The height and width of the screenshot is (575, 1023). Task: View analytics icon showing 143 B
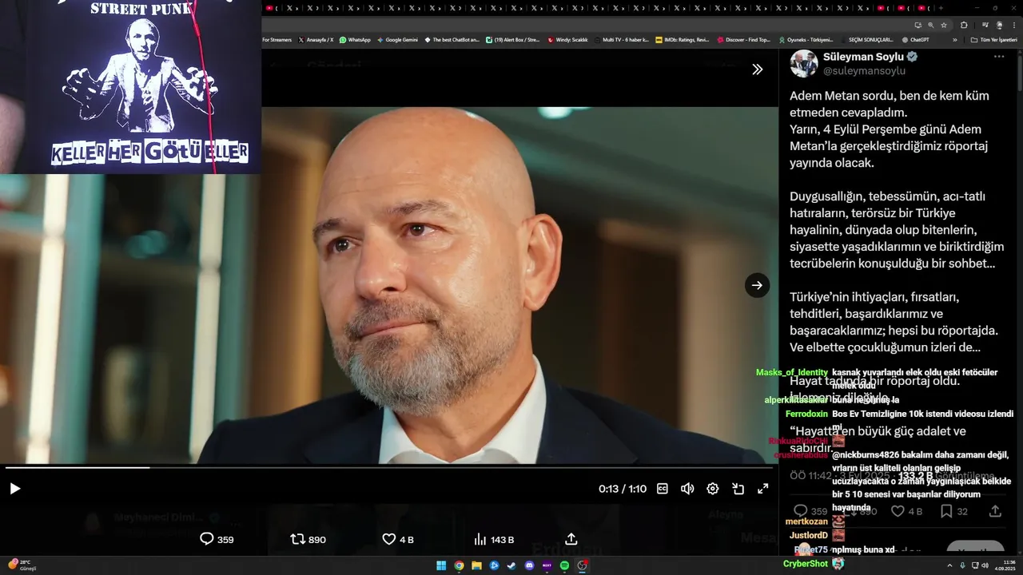(x=493, y=539)
